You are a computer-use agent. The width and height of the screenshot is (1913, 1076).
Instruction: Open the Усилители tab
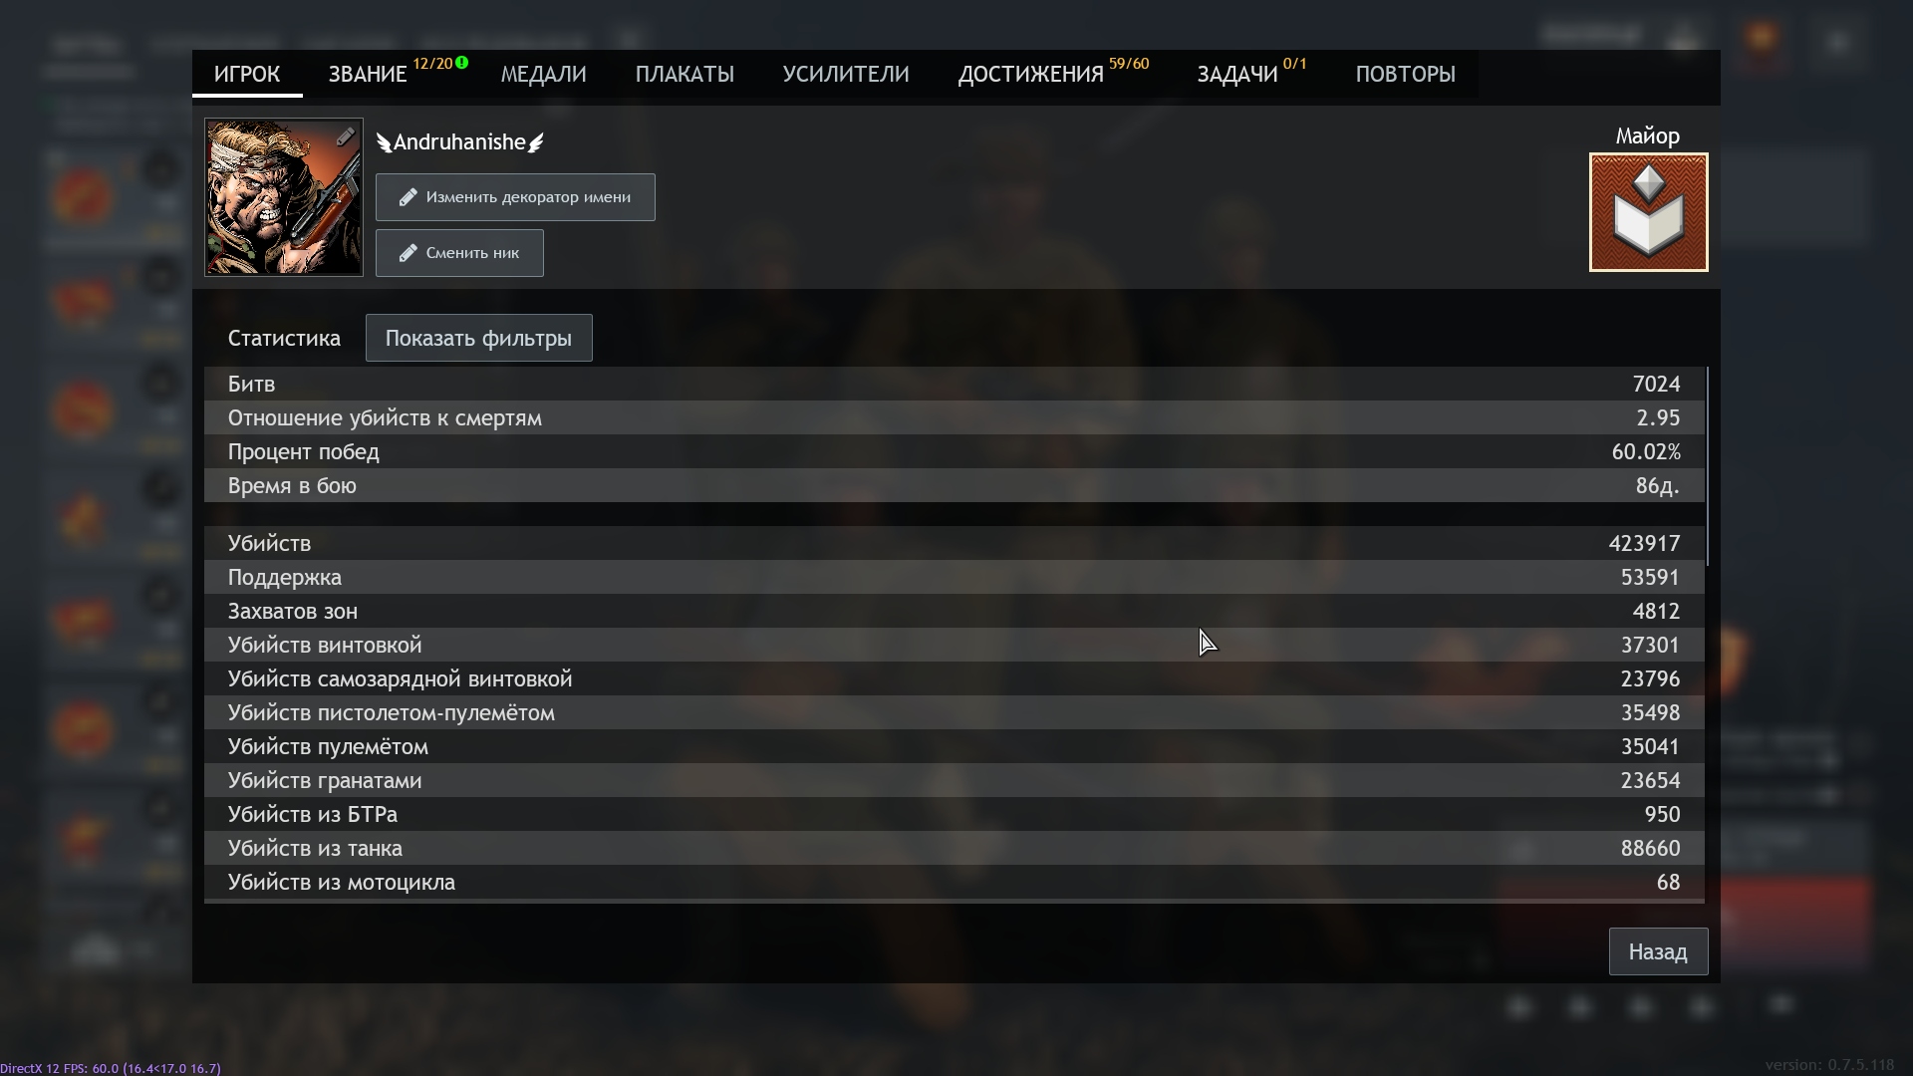[846, 75]
